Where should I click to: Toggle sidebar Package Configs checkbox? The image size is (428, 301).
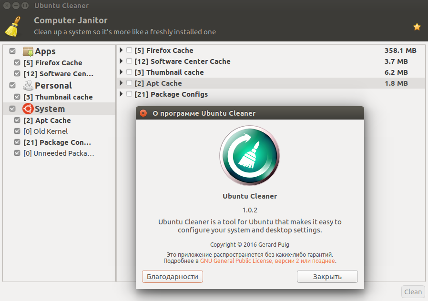click(x=17, y=142)
